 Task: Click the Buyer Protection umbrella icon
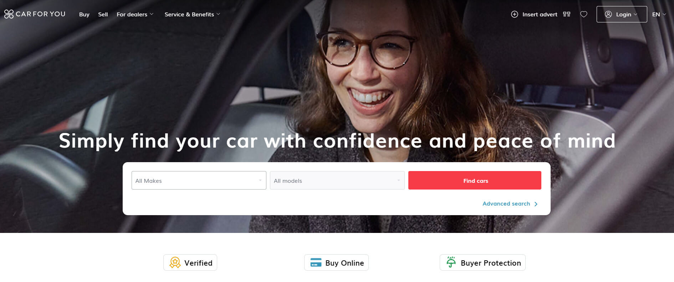click(451, 262)
